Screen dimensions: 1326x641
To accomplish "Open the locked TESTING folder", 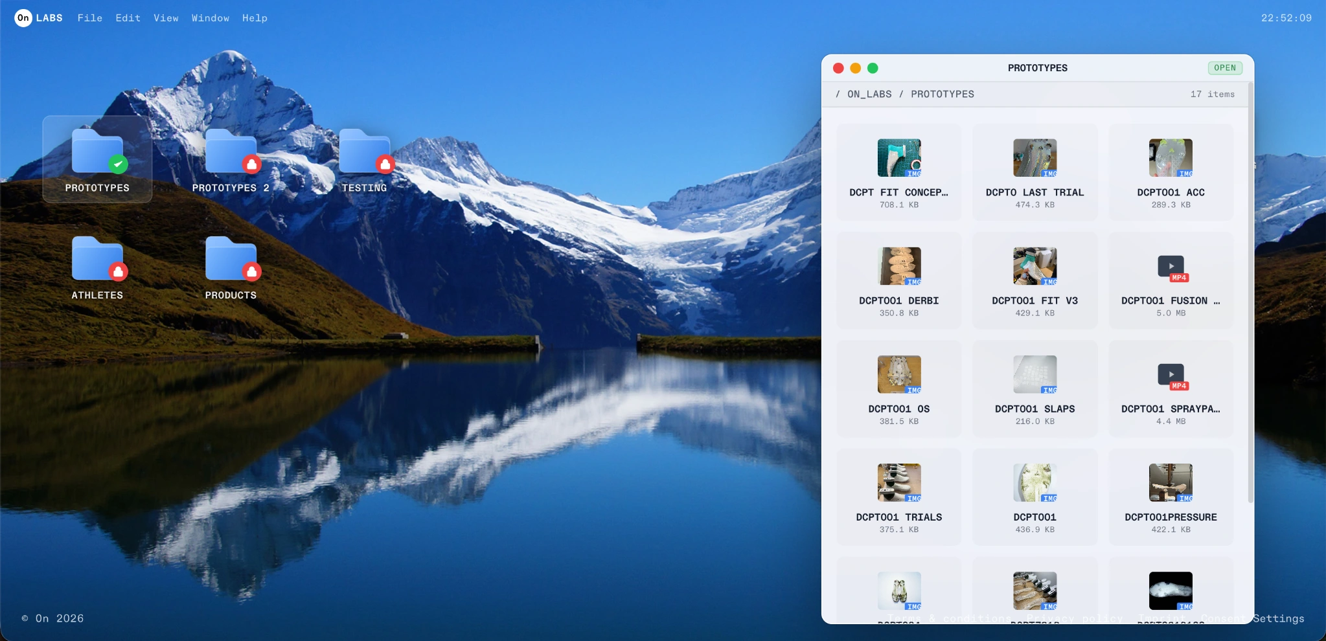I will (364, 159).
